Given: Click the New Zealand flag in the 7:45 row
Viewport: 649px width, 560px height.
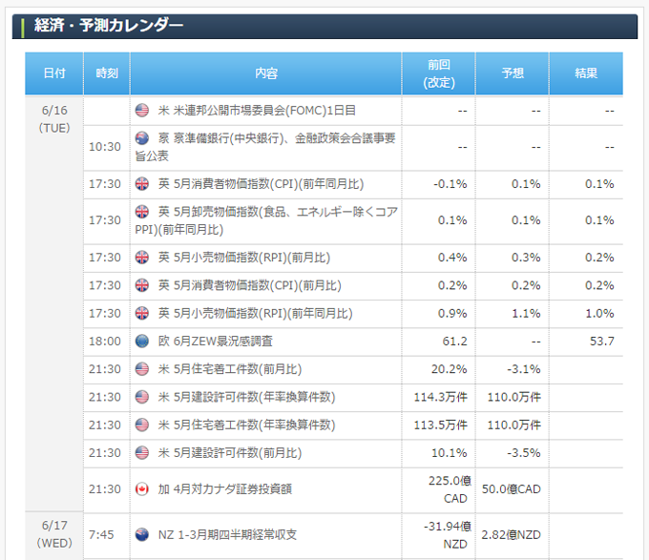Looking at the screenshot, I should click(143, 534).
